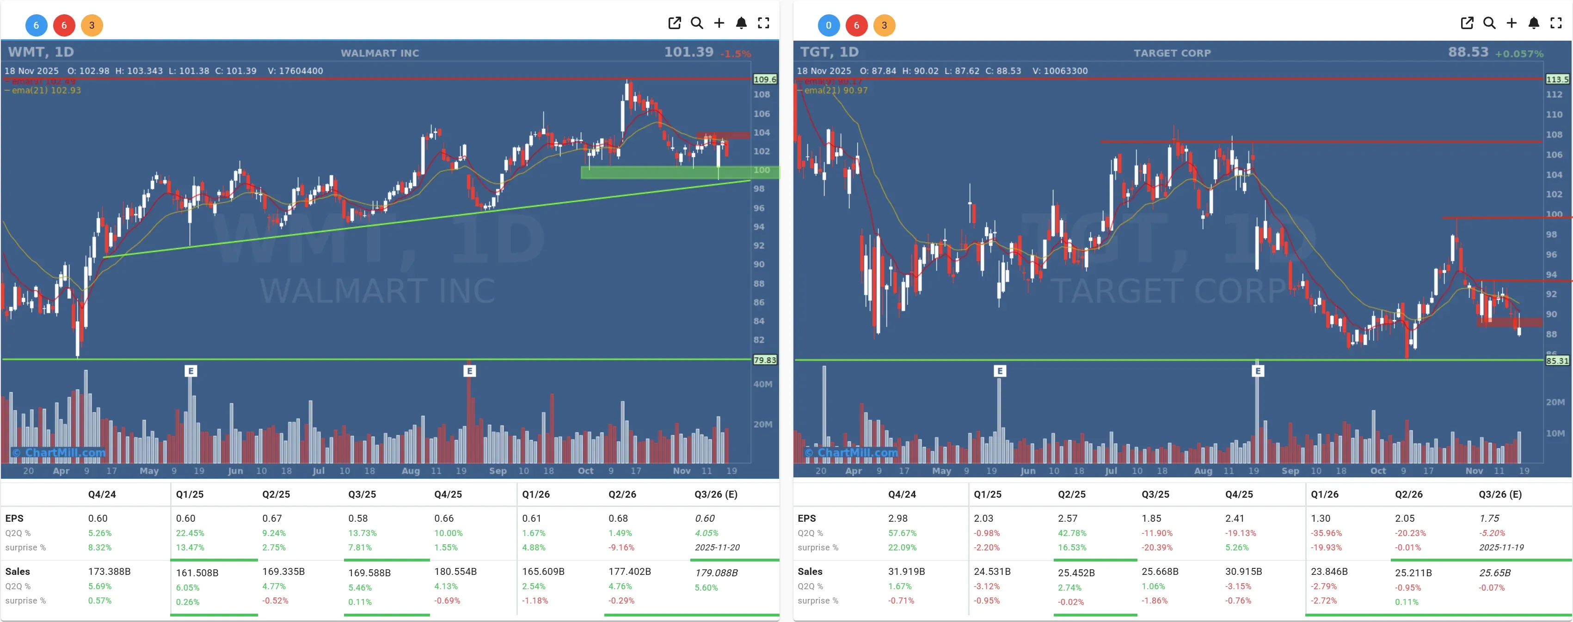Screen dimensions: 1573x622
Task: Open TGT chart via external link icon
Action: 1467,23
